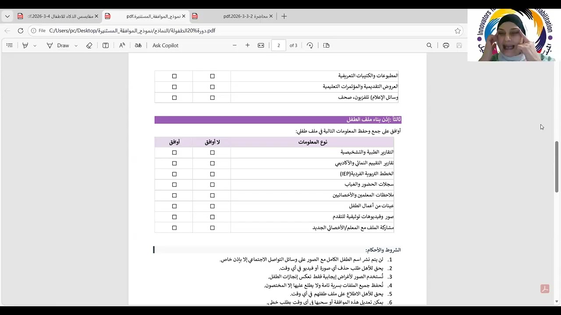Click the address bar file path
This screenshot has width=561, height=315.
(132, 31)
